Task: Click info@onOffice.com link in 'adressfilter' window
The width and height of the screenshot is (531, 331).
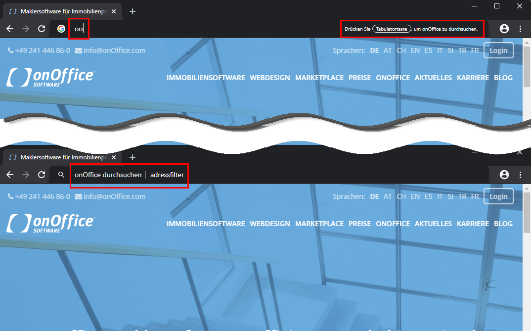Action: [x=110, y=196]
